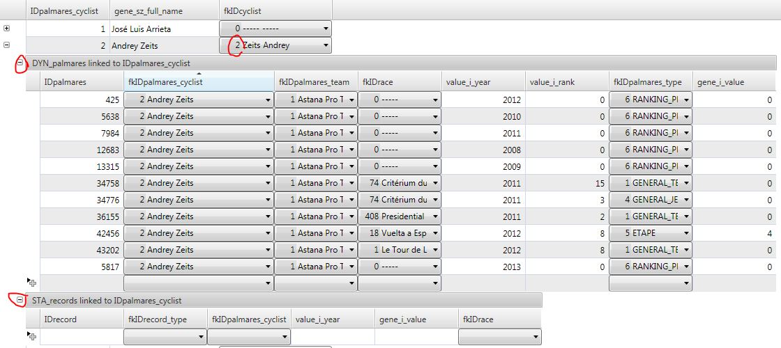Viewport: 781px width, 348px height.
Task: Open the 5 ETAPE type dropdown
Action: pos(685,233)
